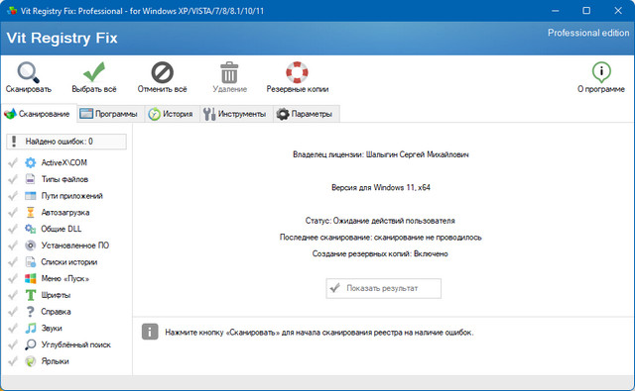Click Отменить всё cancel icon

coord(162,72)
